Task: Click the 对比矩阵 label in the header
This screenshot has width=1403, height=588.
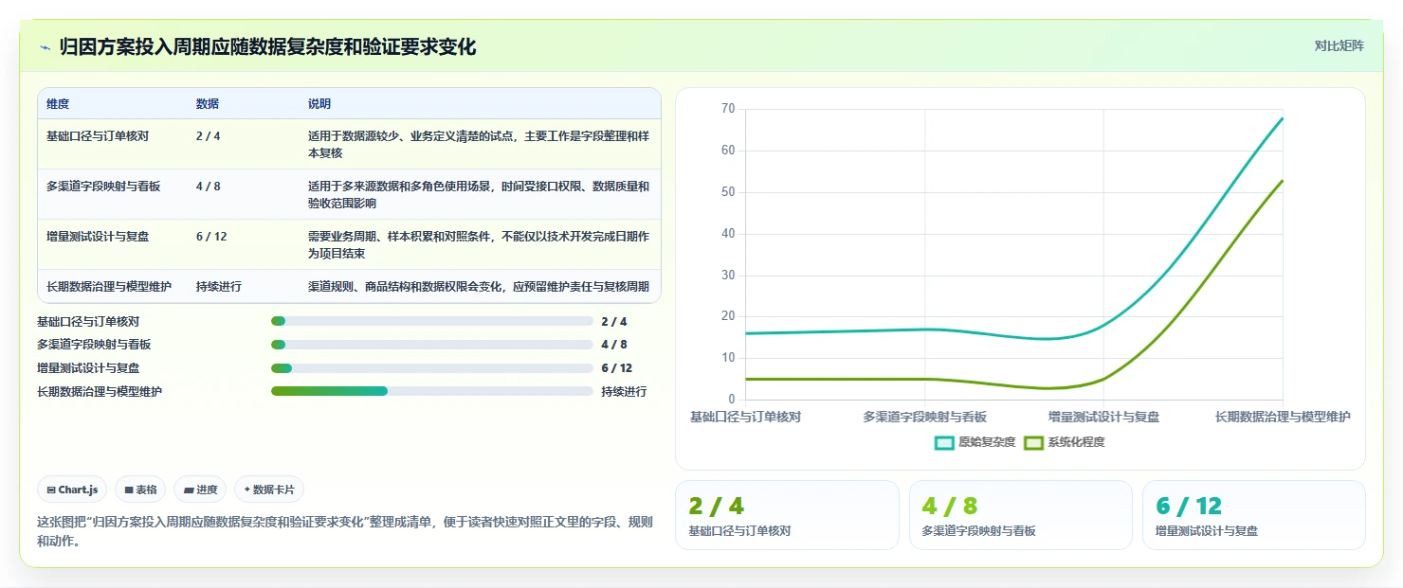Action: tap(1339, 46)
